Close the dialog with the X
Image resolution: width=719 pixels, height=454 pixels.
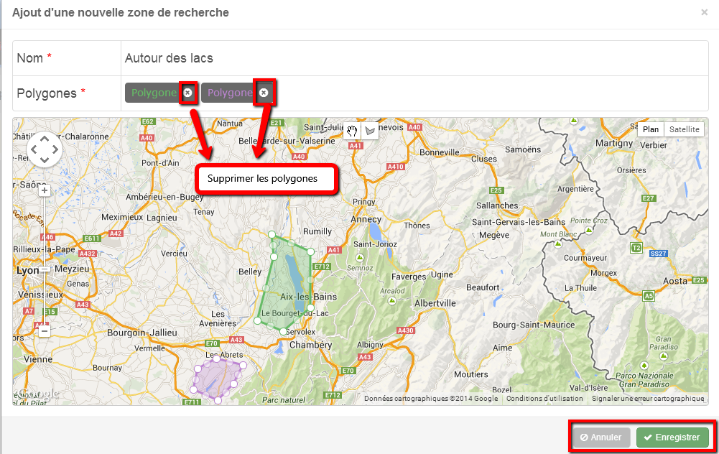[x=705, y=12]
